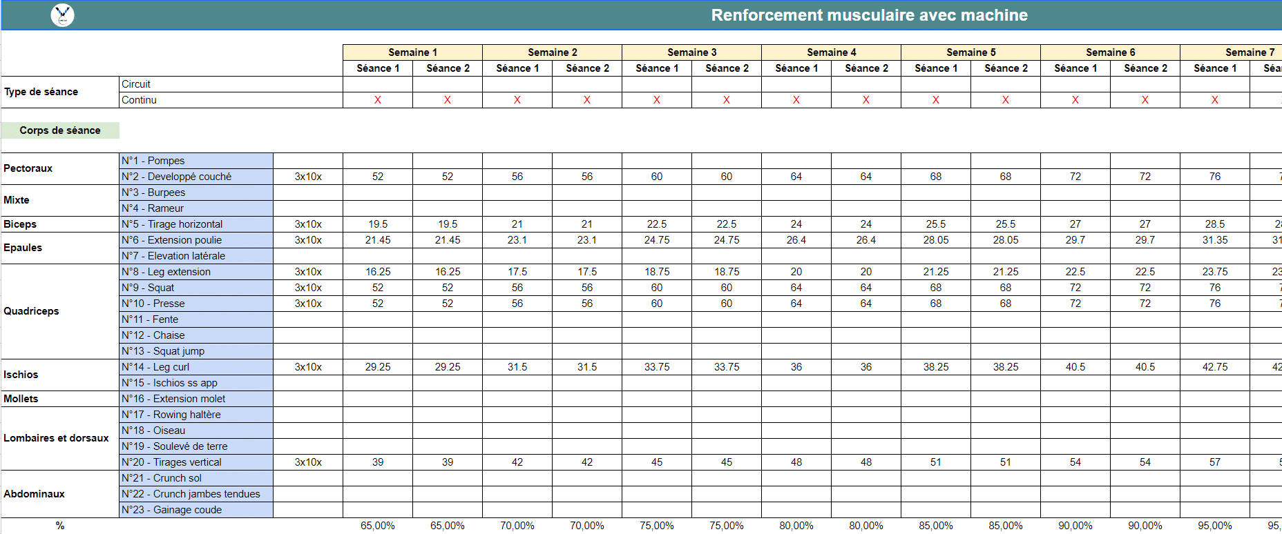Select the Quadriceps category cell
The width and height of the screenshot is (1282, 534).
[x=60, y=311]
